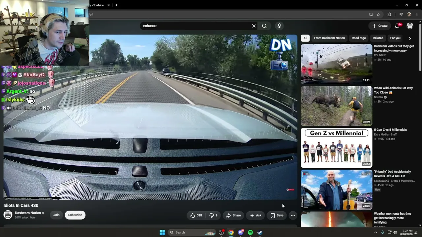
Task: Bookmark this page with the star icon
Action: click(378, 14)
